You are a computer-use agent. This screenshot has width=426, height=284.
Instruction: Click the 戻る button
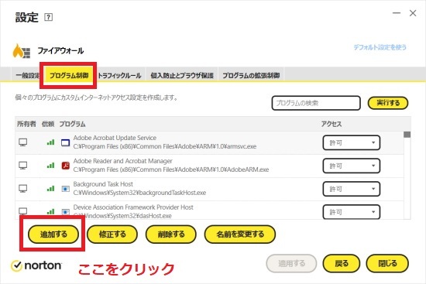342,263
